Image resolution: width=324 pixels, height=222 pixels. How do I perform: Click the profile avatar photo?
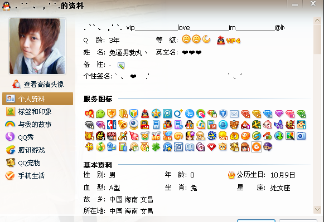pos(37,46)
